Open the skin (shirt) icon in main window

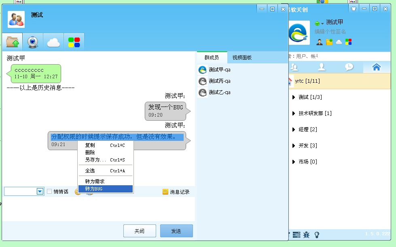click(354, 9)
